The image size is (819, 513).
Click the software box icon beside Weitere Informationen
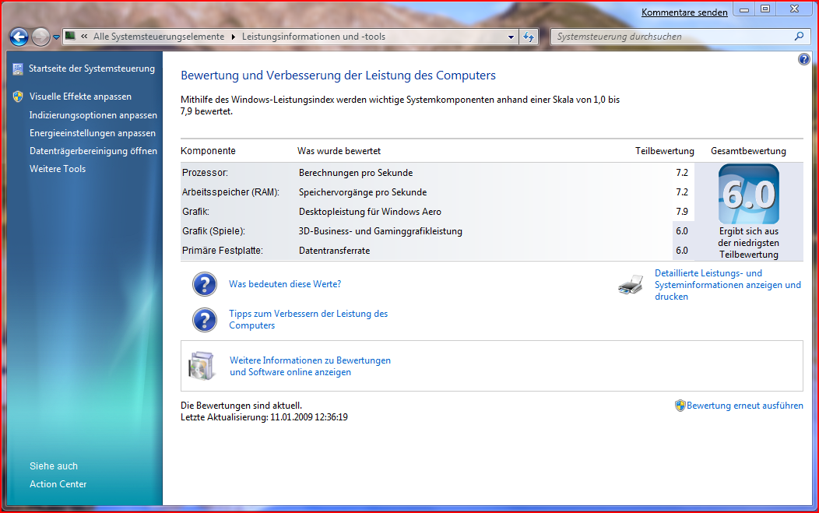tap(202, 366)
